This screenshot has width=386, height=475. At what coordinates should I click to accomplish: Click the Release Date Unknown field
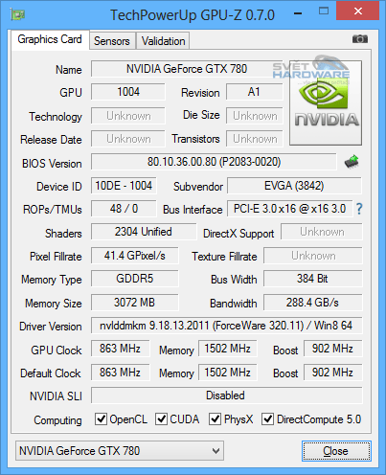128,139
